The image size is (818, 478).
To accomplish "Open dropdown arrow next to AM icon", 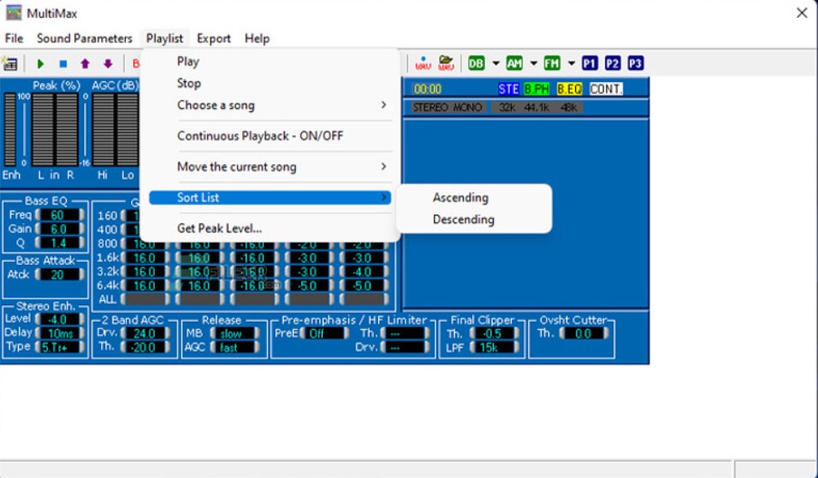I will point(534,63).
